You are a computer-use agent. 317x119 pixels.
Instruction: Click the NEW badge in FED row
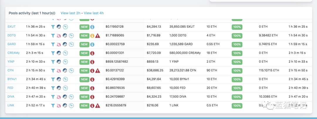[x=84, y=88]
